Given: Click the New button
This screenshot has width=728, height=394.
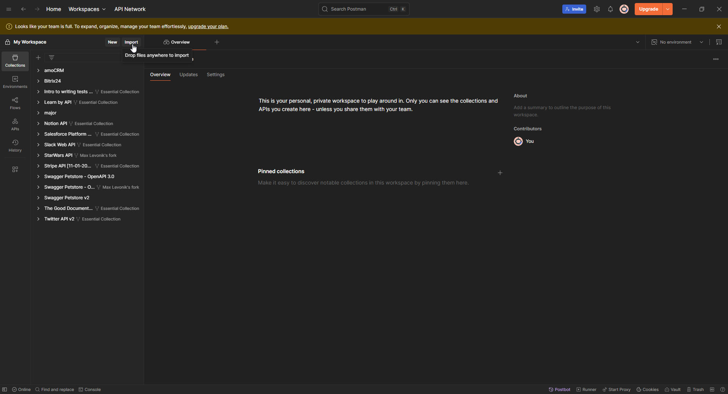Looking at the screenshot, I should (x=112, y=42).
